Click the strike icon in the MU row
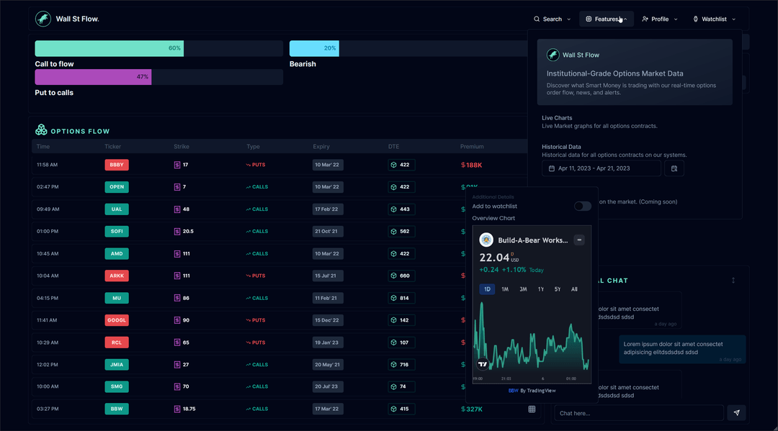 point(177,298)
